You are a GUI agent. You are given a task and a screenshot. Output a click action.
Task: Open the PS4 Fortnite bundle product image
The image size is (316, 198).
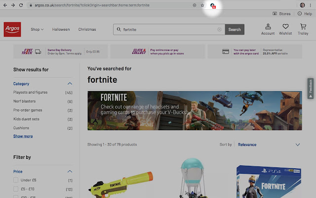coord(269,182)
